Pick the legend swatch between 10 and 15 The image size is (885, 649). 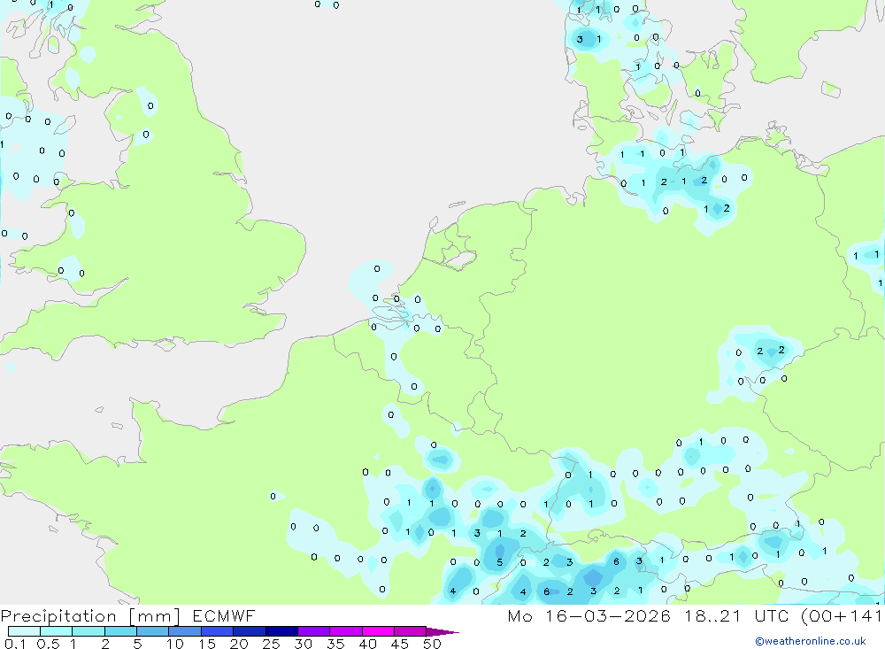click(185, 631)
